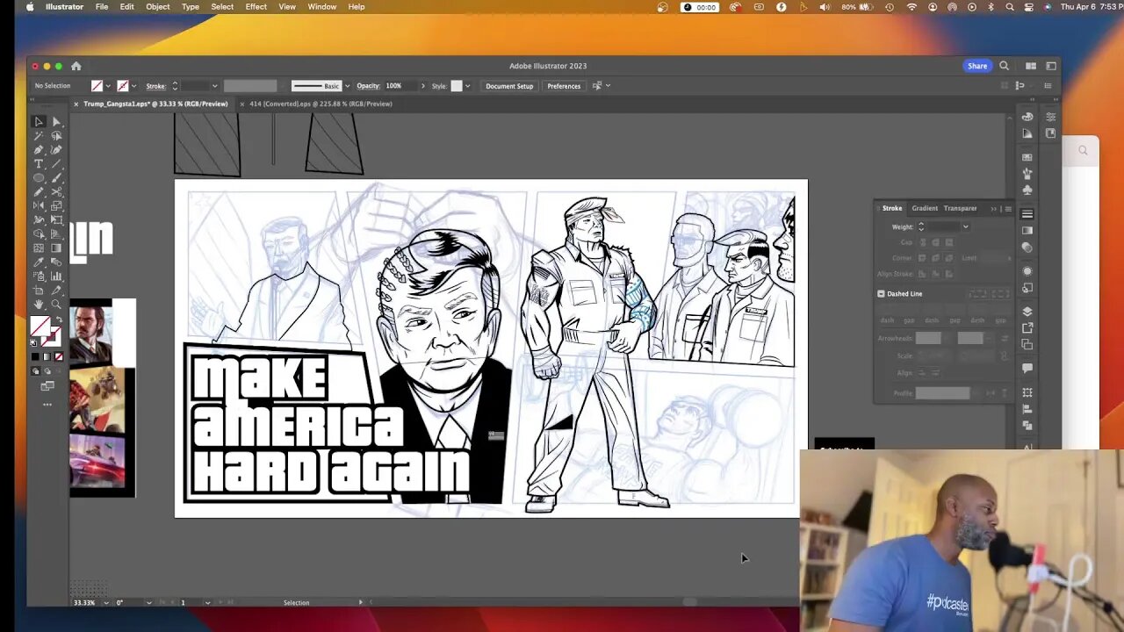The image size is (1124, 632).
Task: Open the Effect menu
Action: (x=256, y=6)
